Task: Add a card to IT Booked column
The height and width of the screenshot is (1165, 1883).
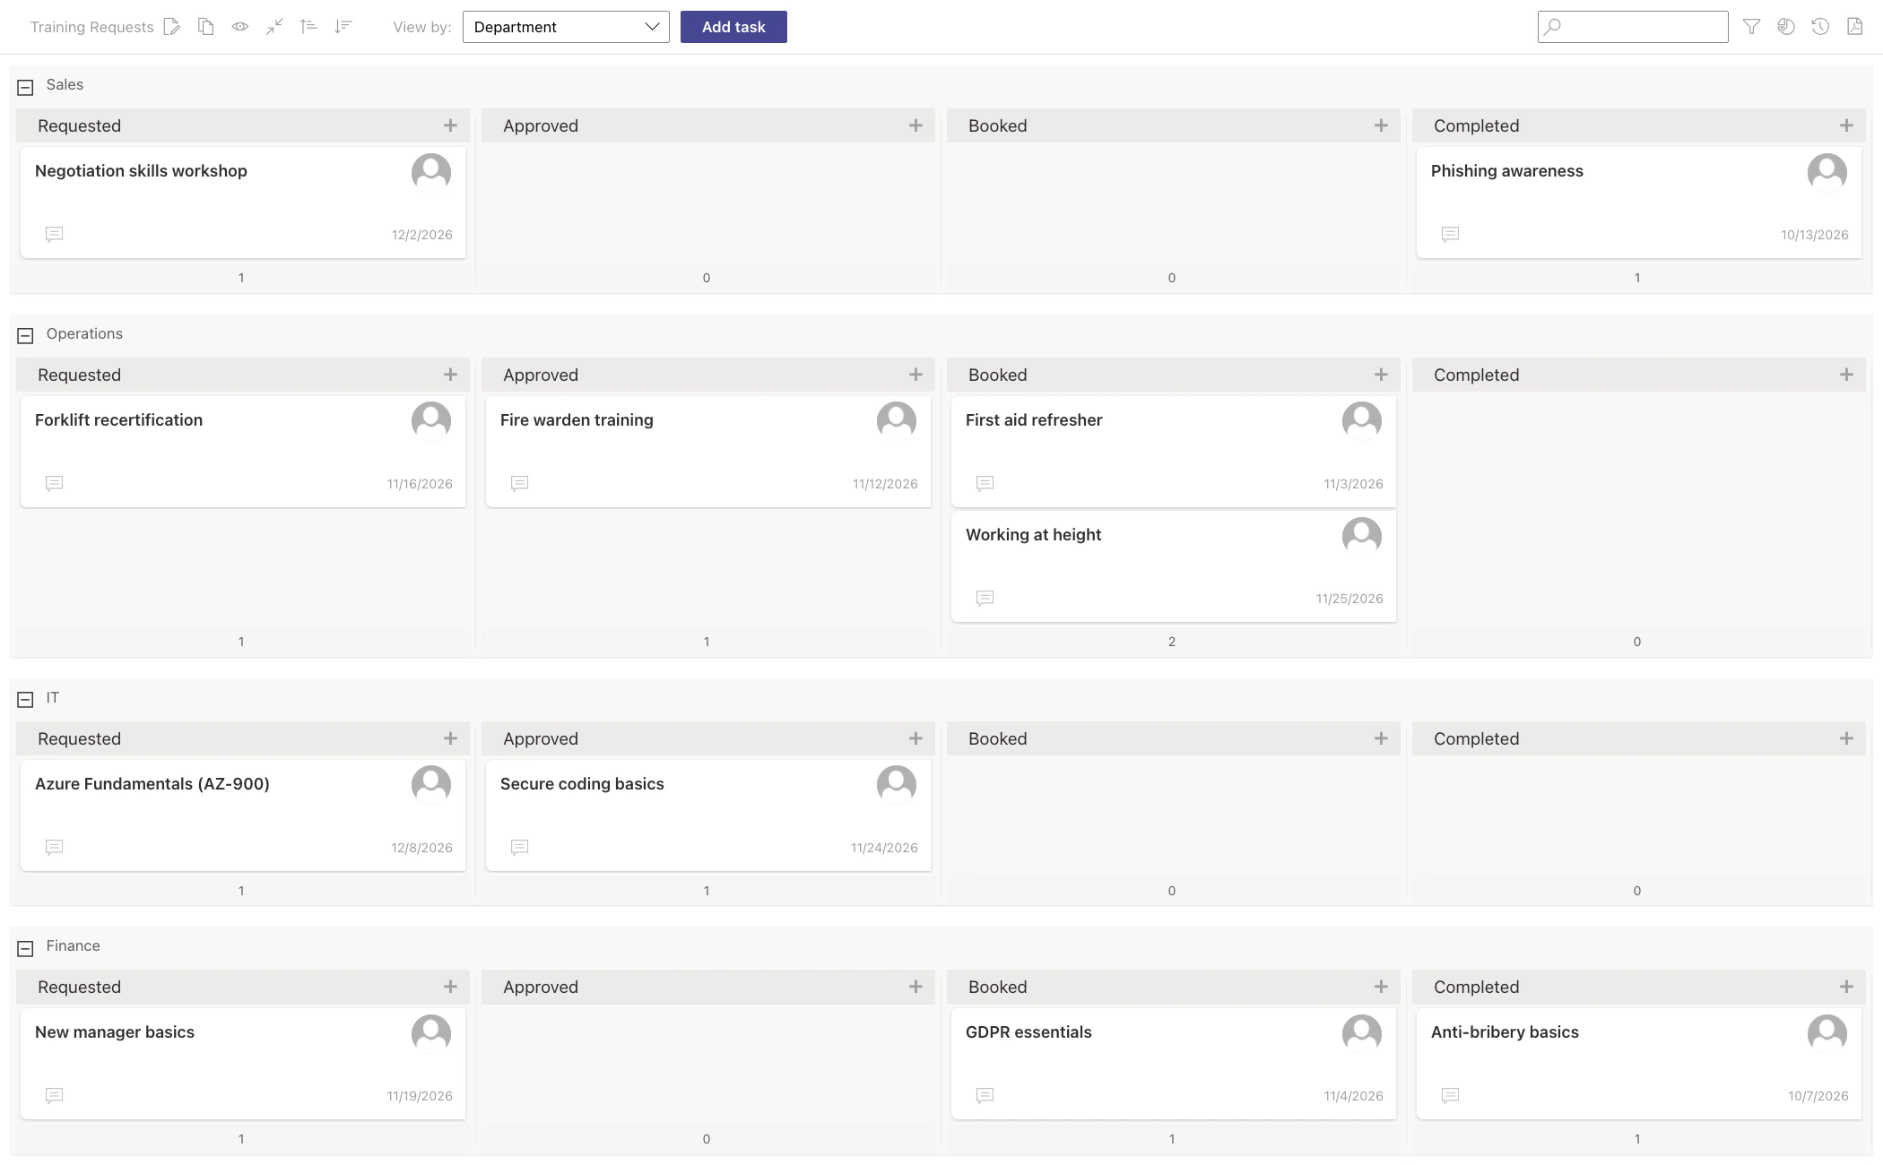Action: 1381,738
